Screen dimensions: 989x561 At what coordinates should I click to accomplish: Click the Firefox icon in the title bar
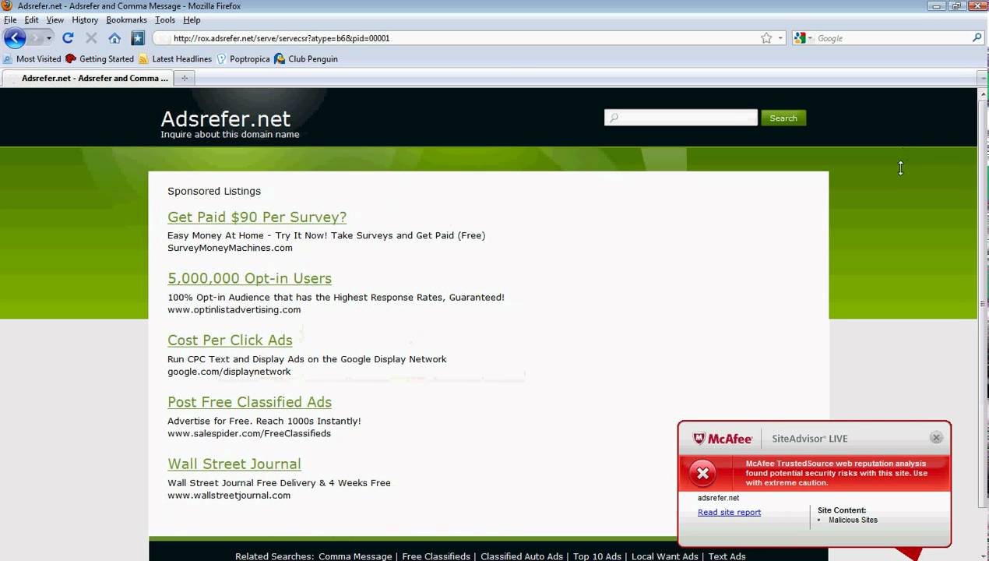[7, 6]
